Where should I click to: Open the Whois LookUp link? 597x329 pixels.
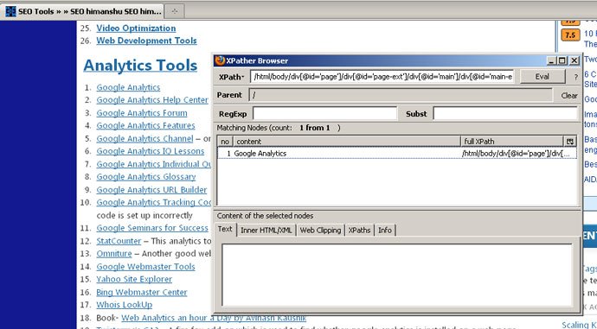tap(124, 305)
